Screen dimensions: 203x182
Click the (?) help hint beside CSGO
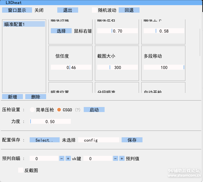[x=78, y=110]
